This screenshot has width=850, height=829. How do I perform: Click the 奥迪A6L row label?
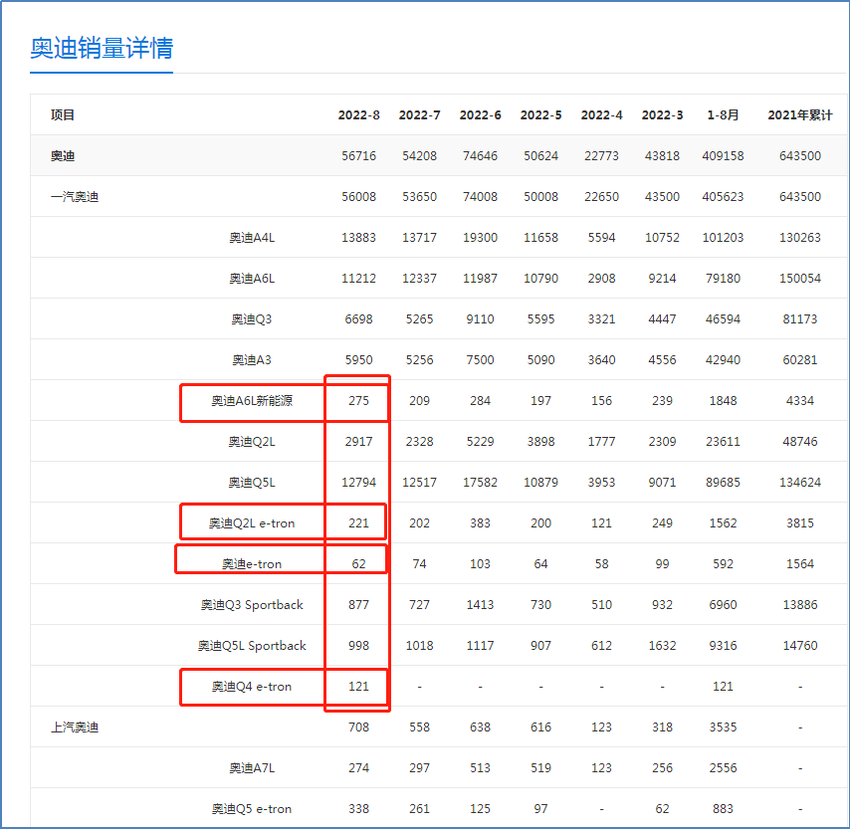click(x=252, y=278)
